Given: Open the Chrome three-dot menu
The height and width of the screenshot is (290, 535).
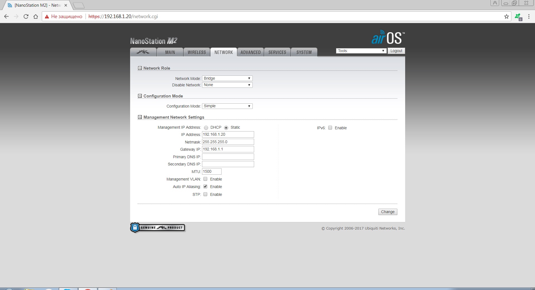Looking at the screenshot, I should pos(529,16).
